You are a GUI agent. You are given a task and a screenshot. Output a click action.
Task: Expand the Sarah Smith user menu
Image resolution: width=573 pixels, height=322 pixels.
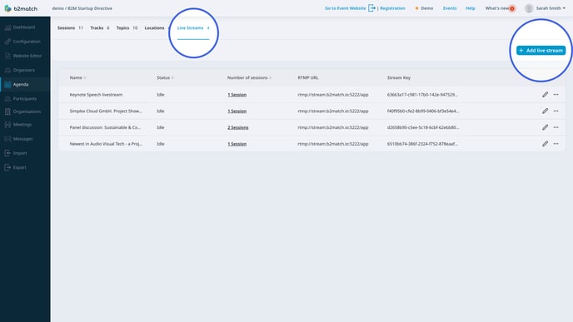pos(551,8)
